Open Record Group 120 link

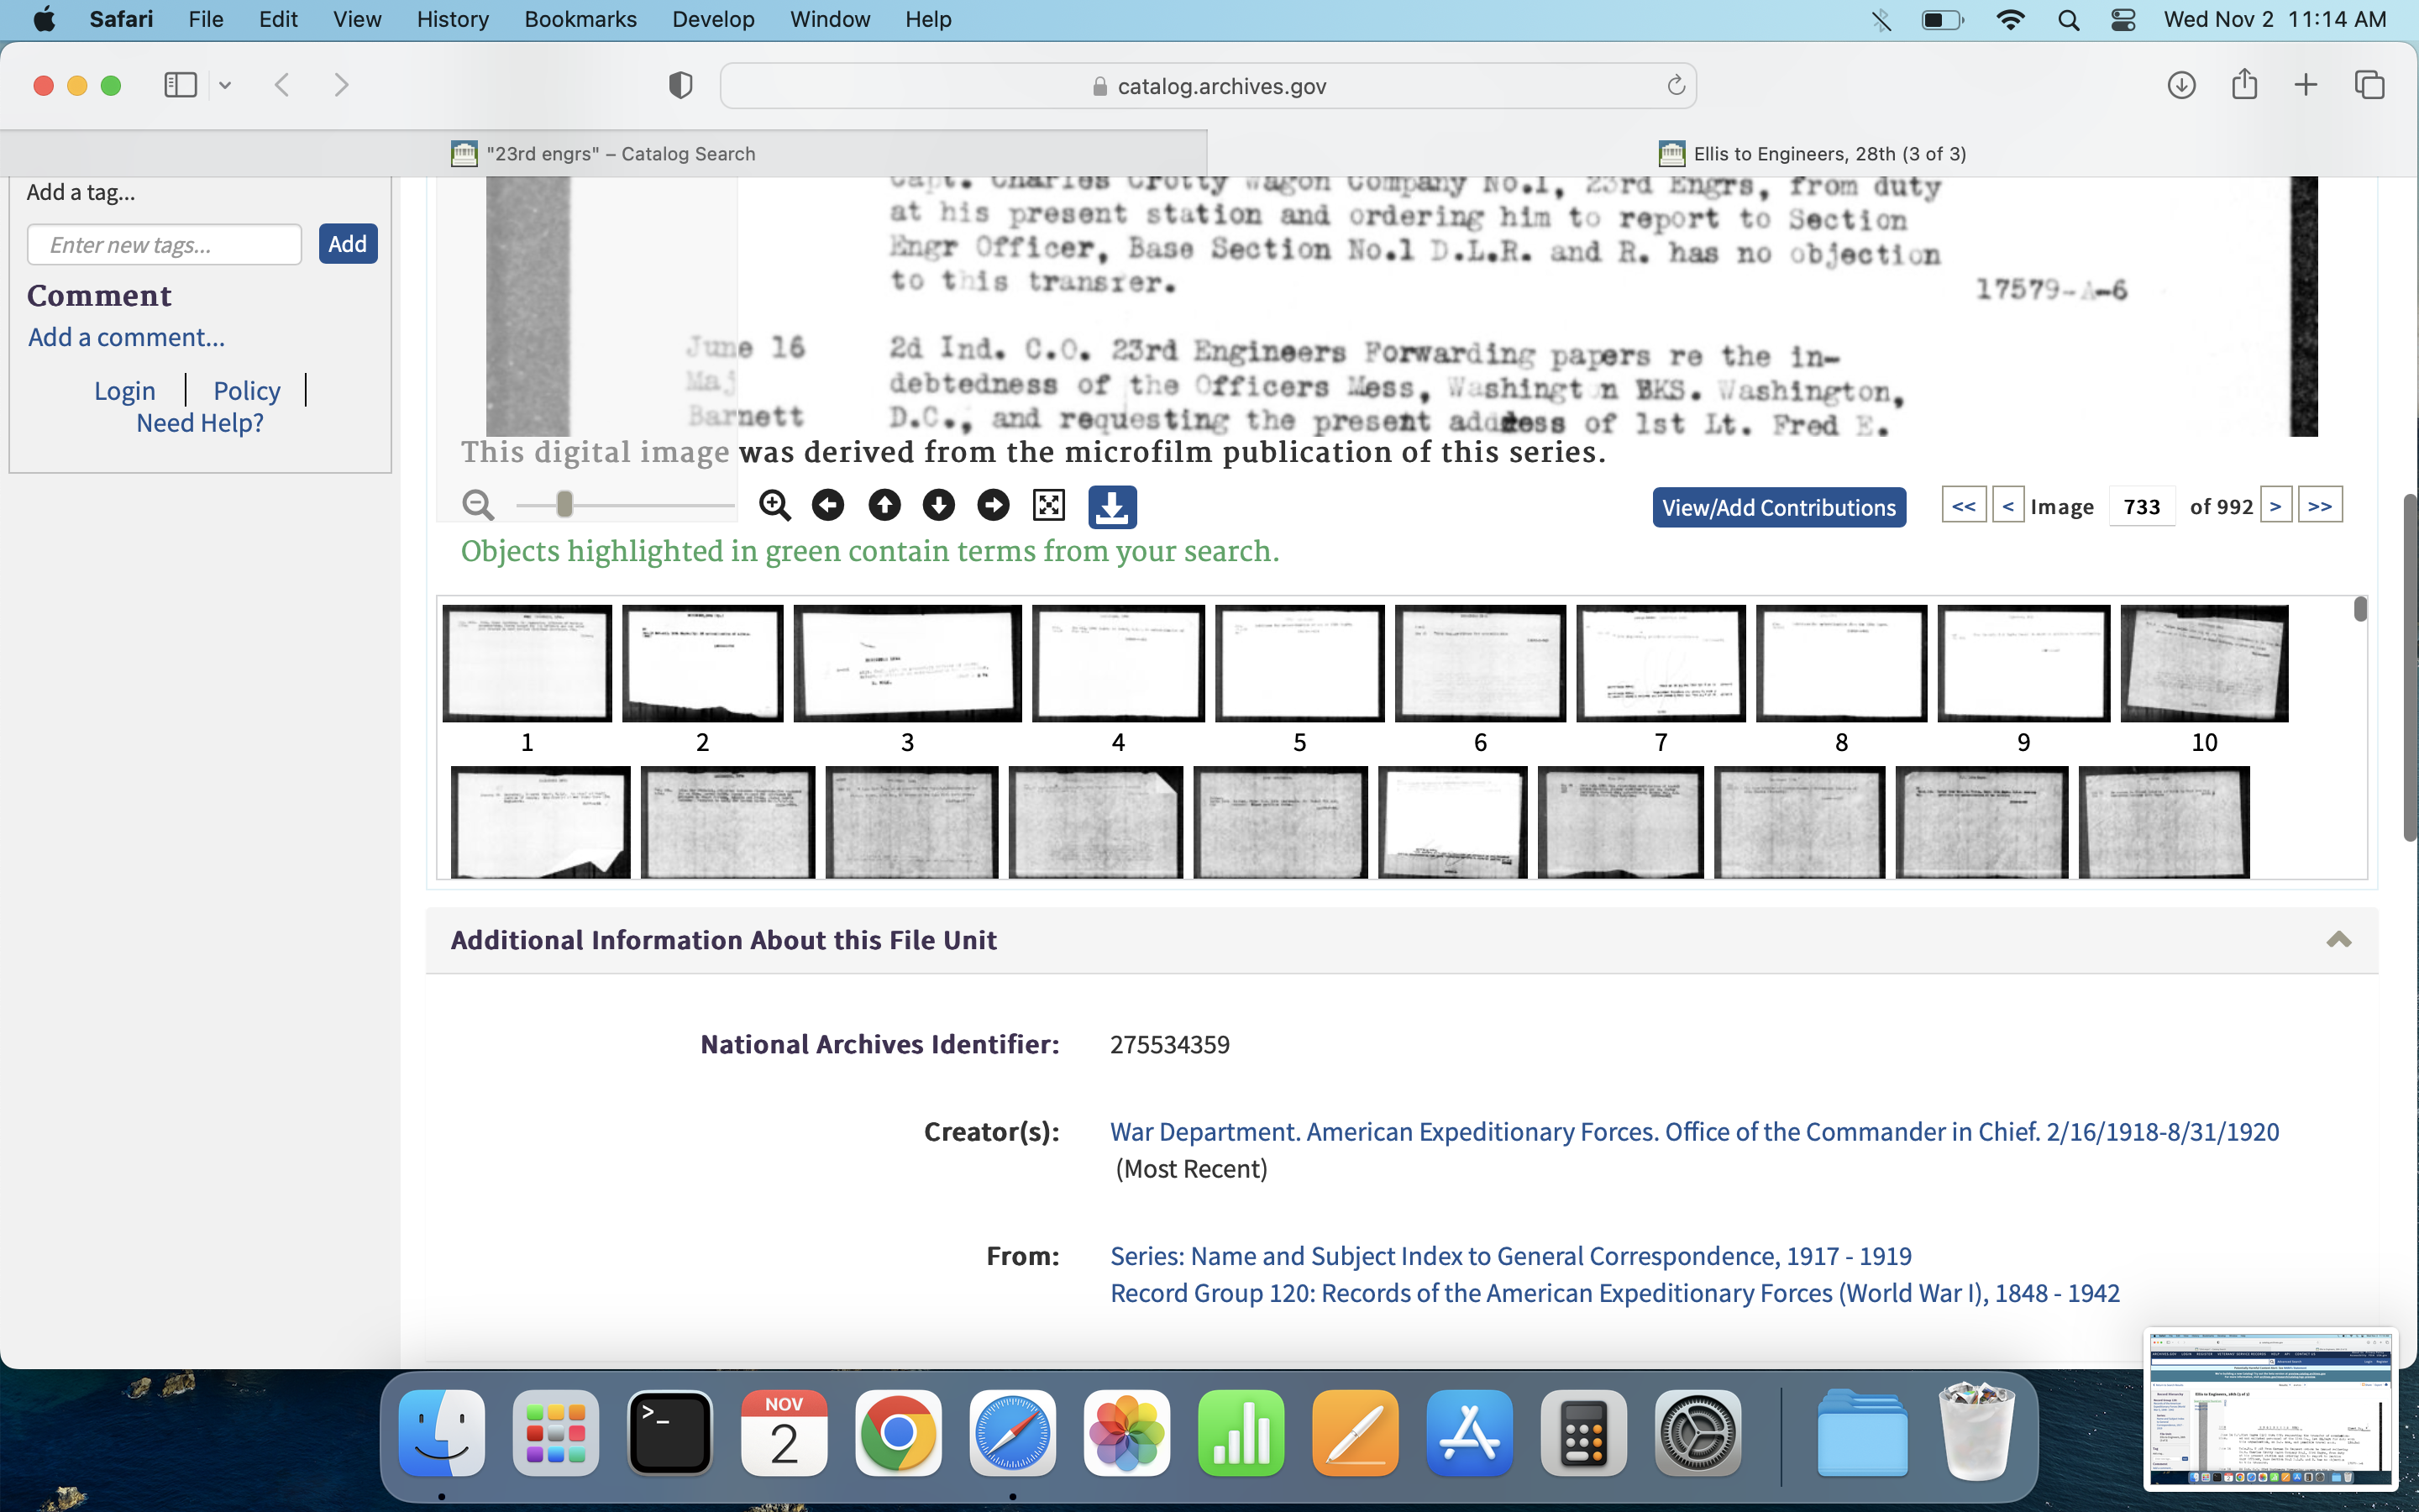pyautogui.click(x=1614, y=1293)
